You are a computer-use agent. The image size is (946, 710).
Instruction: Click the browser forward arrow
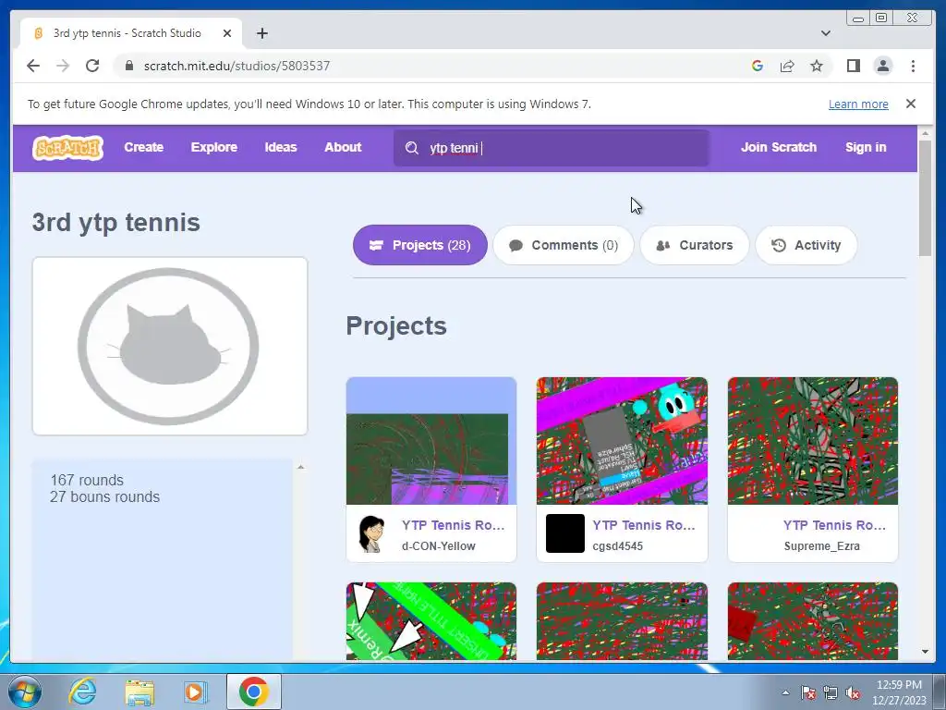pyautogui.click(x=63, y=66)
